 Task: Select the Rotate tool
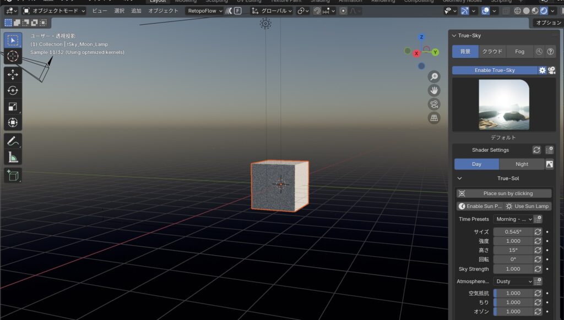tap(13, 91)
